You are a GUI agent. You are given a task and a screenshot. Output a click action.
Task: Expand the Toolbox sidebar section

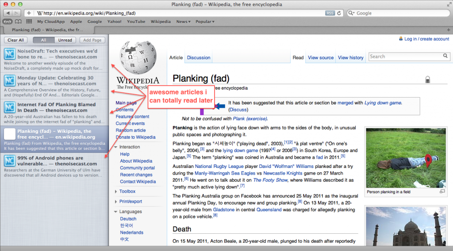[116, 191]
